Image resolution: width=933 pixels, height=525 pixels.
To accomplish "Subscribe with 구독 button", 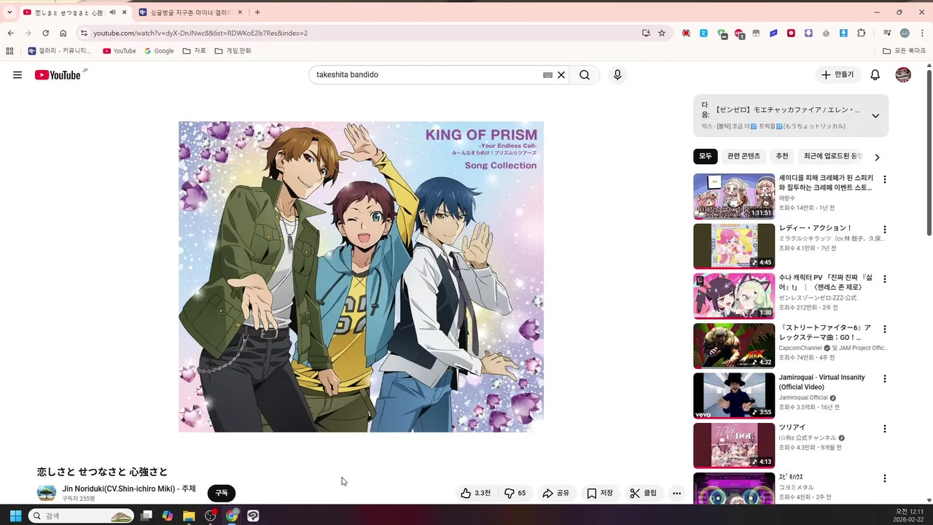I will click(222, 494).
